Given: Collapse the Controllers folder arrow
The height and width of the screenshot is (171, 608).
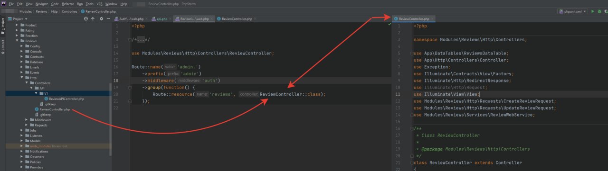Looking at the screenshot, I should click(27, 83).
